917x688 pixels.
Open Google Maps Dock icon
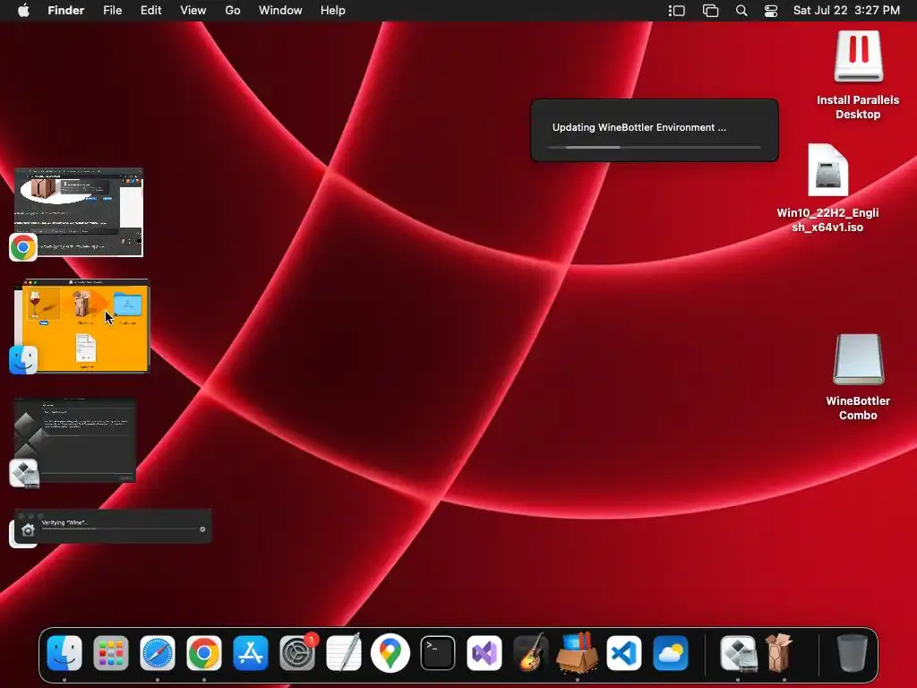pyautogui.click(x=390, y=653)
